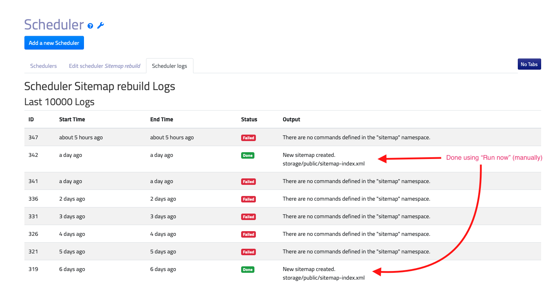The height and width of the screenshot is (285, 544).
Task: Click the '4 days ago' start time of log 326
Action: point(72,234)
